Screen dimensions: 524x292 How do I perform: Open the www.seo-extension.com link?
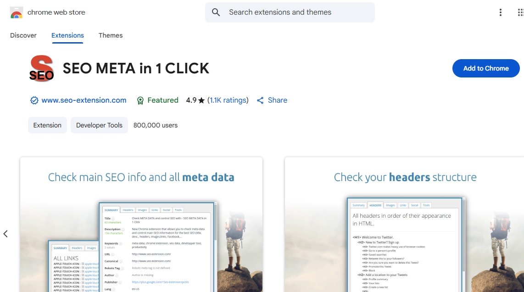(x=84, y=100)
